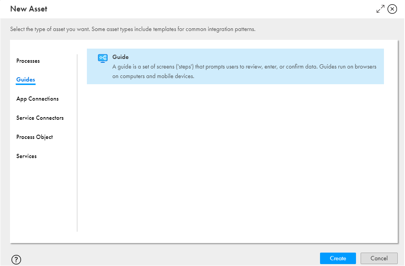Select the Processes category
The image size is (405, 266).
pyautogui.click(x=28, y=61)
